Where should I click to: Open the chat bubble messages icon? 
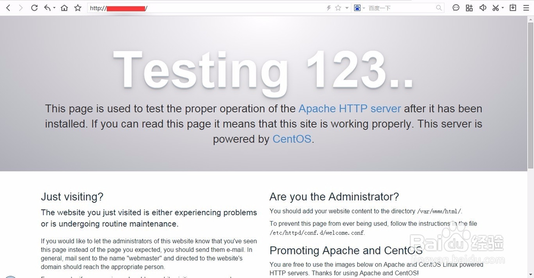point(456,8)
